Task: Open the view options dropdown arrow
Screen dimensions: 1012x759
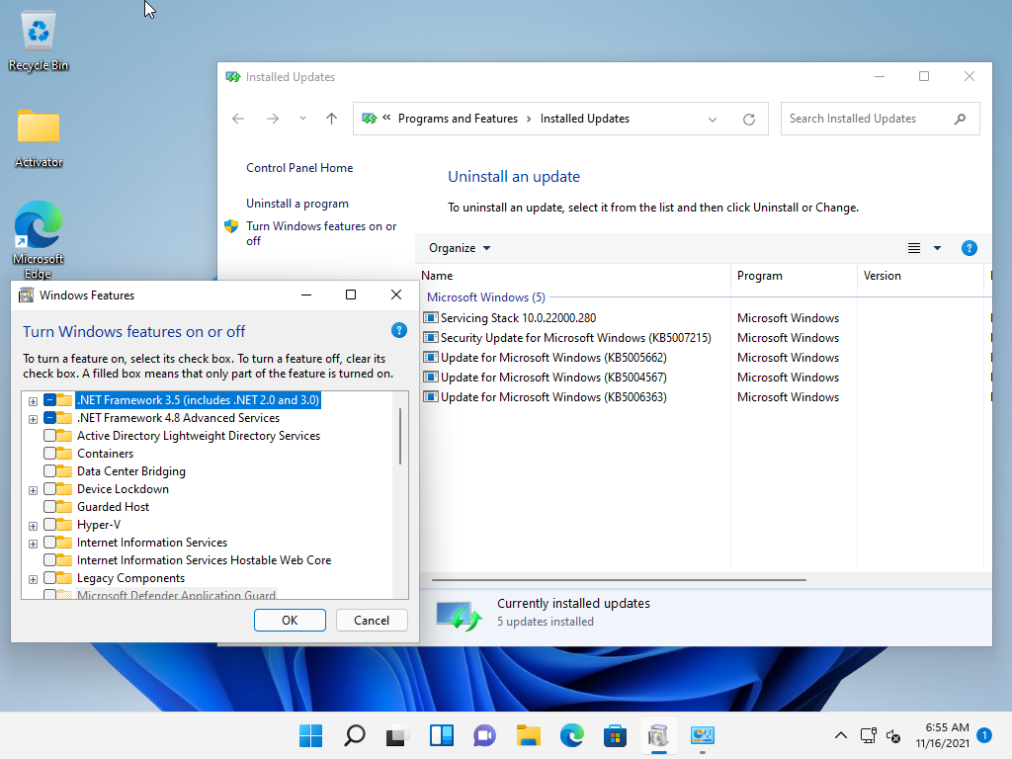Action: (x=937, y=248)
